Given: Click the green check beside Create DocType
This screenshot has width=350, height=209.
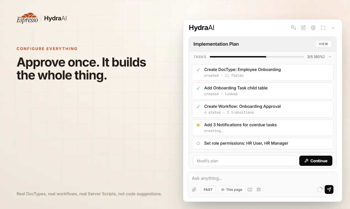Looking at the screenshot, I should pyautogui.click(x=198, y=70).
